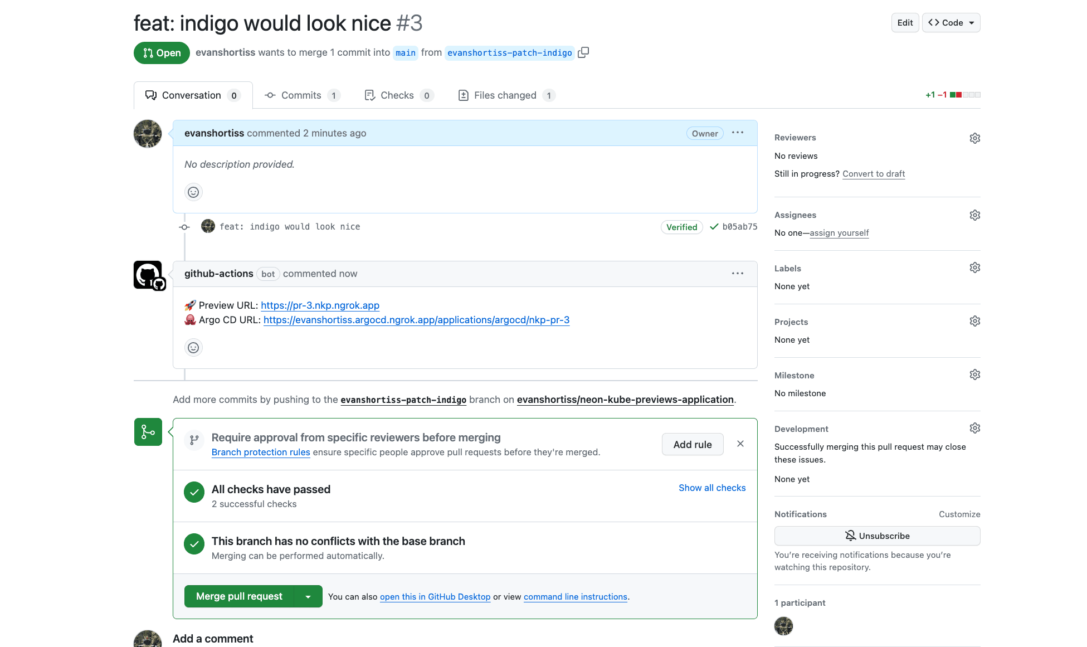
Task: Open Labels gear settings
Action: (974, 268)
